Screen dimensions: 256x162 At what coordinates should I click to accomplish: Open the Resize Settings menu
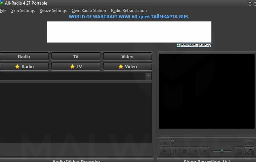(53, 11)
